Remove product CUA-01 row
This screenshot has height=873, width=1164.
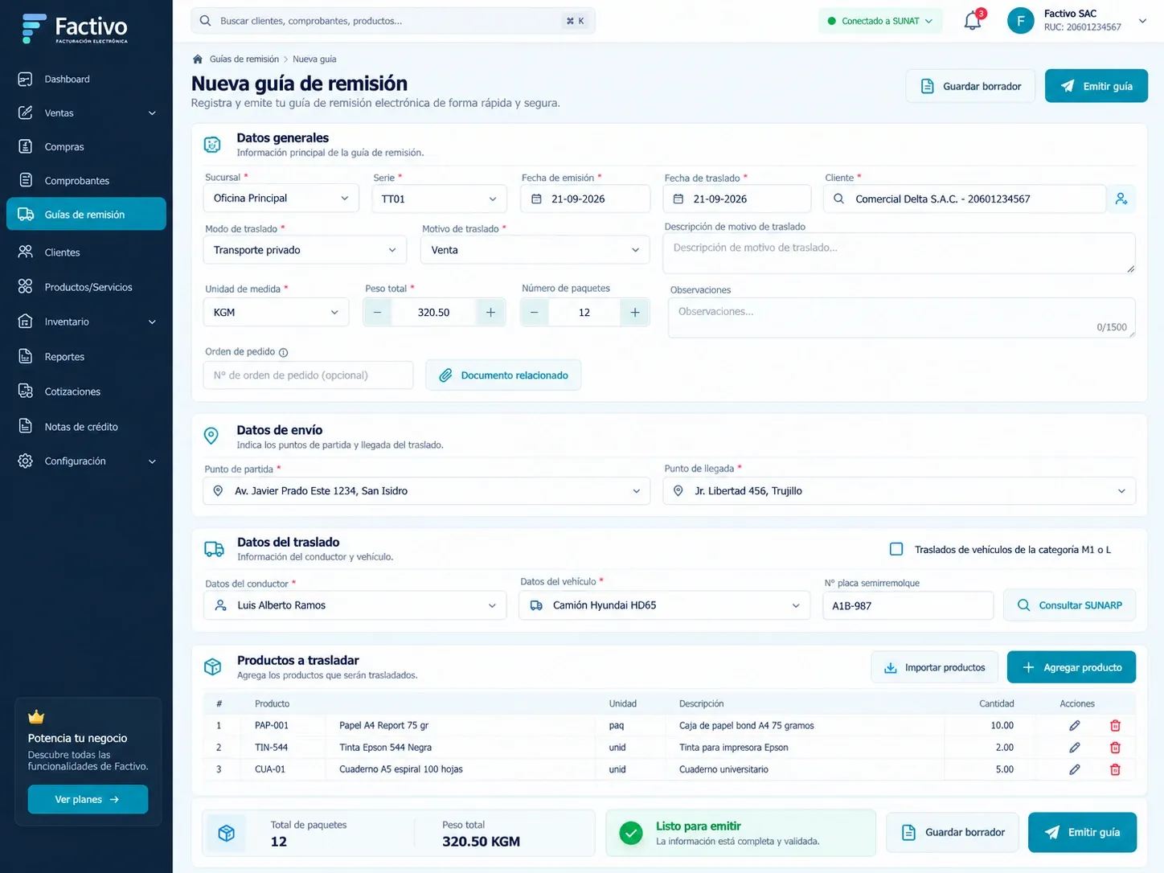(x=1115, y=769)
